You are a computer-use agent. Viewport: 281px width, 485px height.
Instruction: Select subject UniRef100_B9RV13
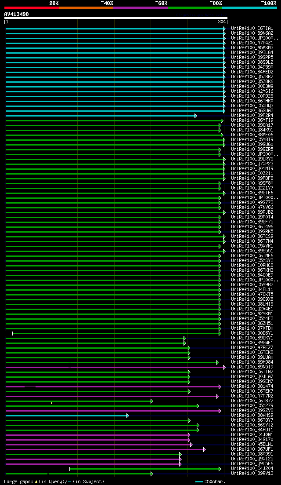(252, 474)
